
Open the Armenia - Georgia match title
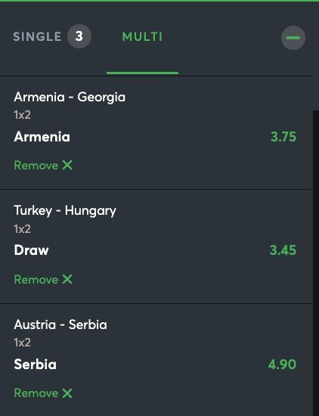(x=70, y=97)
